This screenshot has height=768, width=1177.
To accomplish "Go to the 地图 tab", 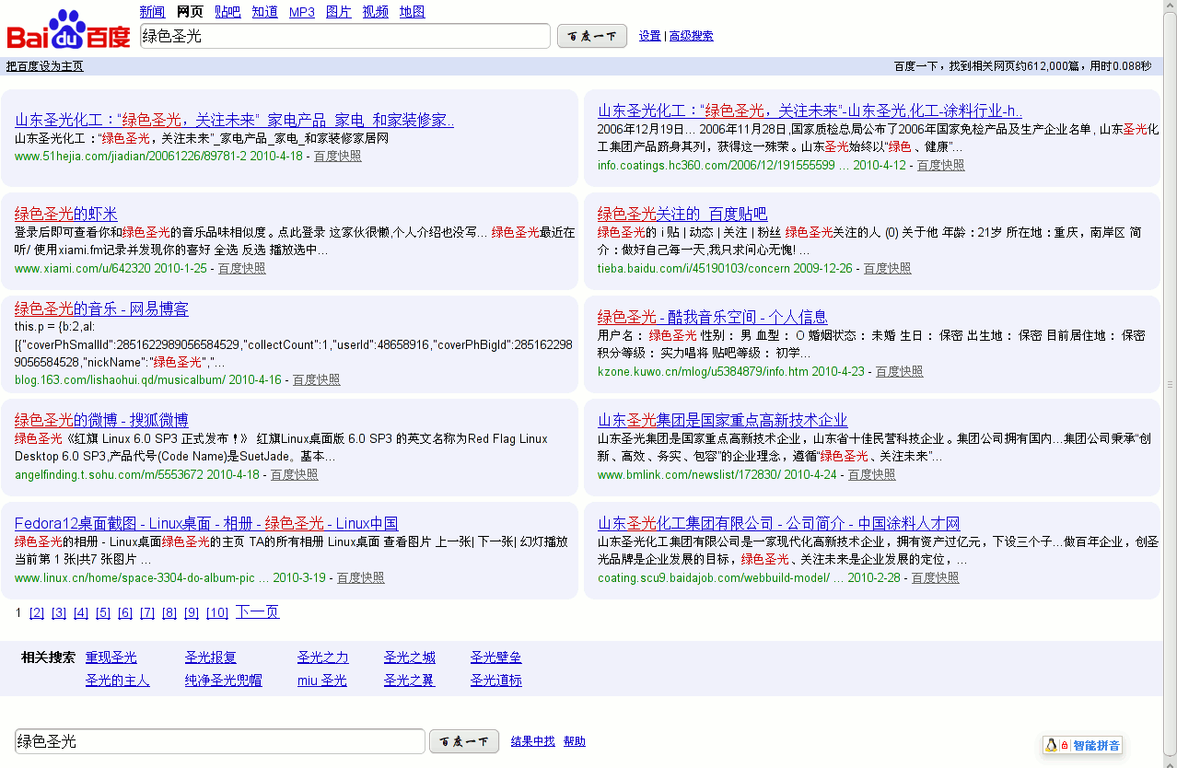I will 413,12.
